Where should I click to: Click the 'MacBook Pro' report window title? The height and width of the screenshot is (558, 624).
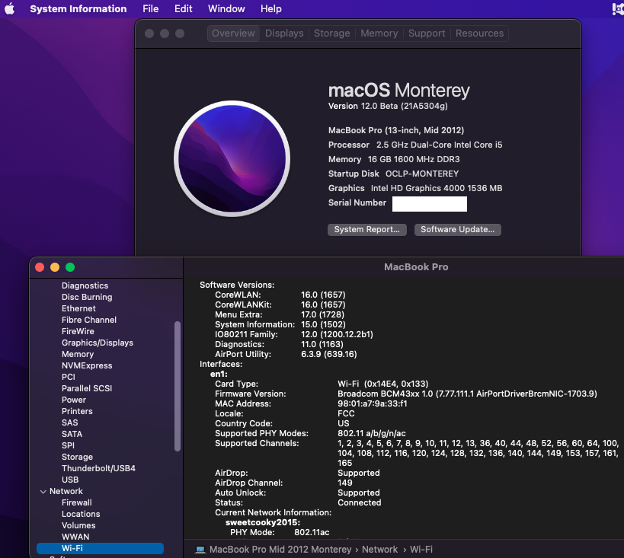coord(416,267)
